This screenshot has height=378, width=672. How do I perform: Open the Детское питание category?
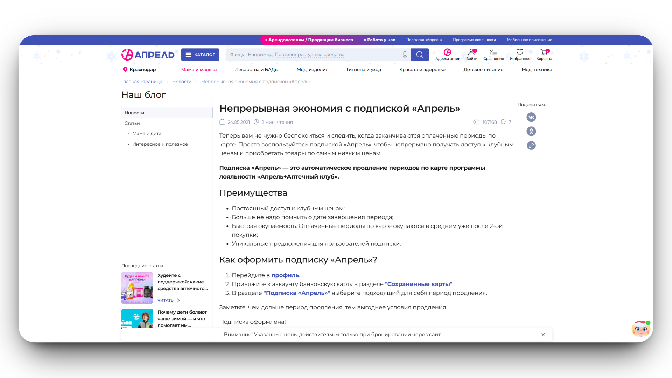click(483, 69)
